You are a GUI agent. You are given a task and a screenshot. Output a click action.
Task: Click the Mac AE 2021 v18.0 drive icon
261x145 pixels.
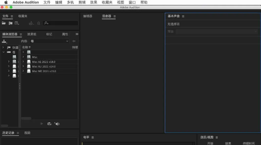coord(29,62)
